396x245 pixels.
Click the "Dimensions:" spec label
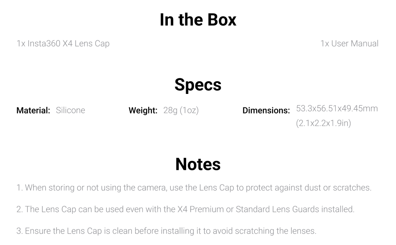[266, 110]
